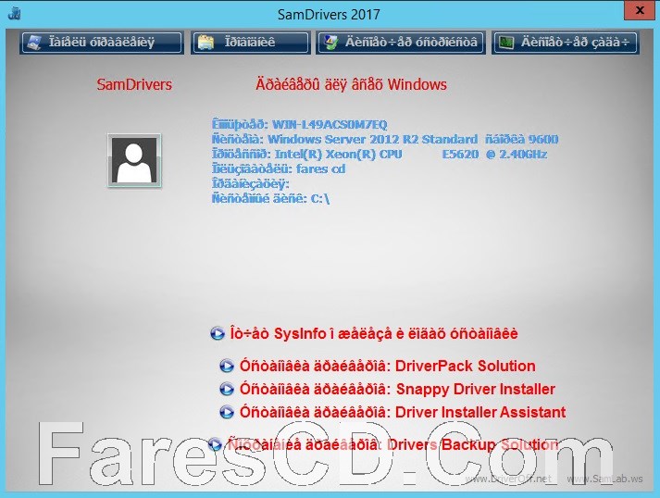Viewport: 660px width, 498px height.
Task: Click the www.DriverOff.net link
Action: pyautogui.click(x=508, y=479)
